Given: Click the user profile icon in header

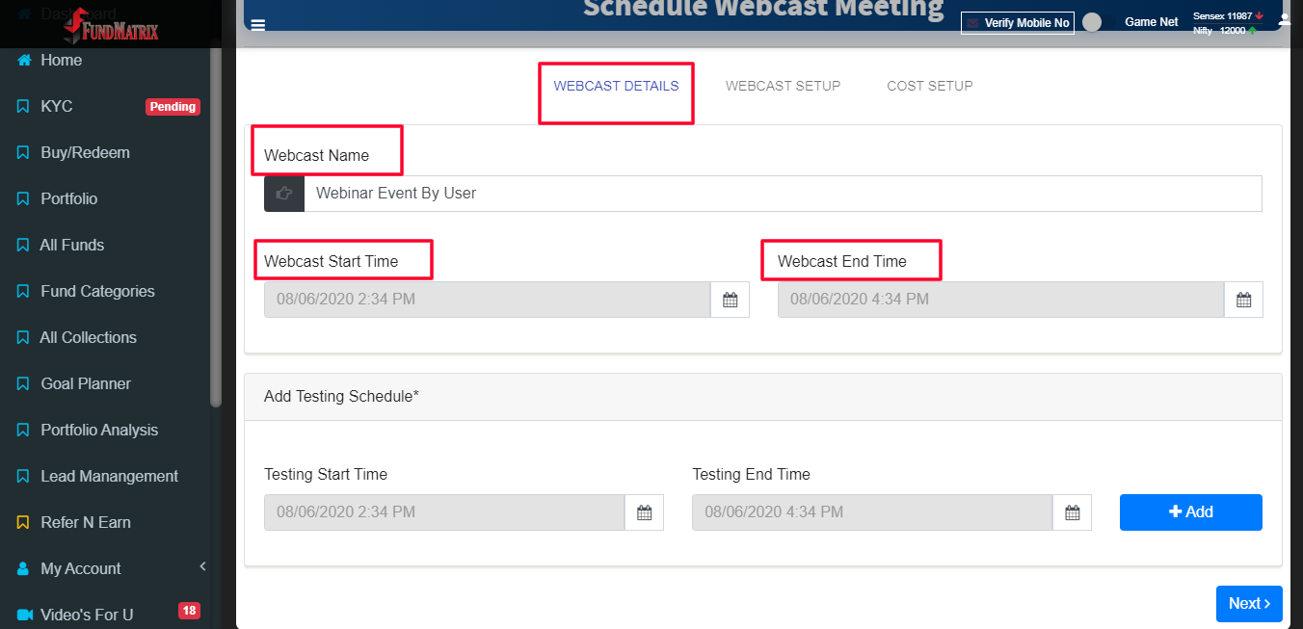Looking at the screenshot, I should [1284, 20].
